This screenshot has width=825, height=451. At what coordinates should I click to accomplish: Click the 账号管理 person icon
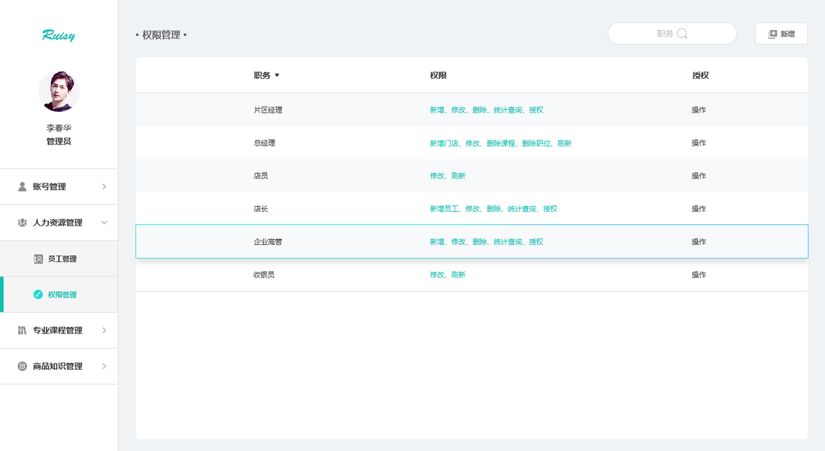pos(23,186)
